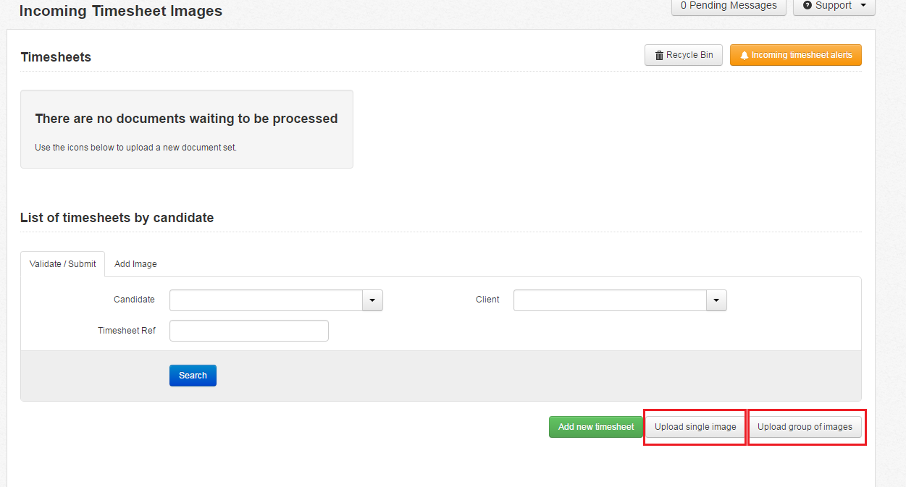Open the 0 Pending Messages button
The image size is (906, 487).
(729, 6)
